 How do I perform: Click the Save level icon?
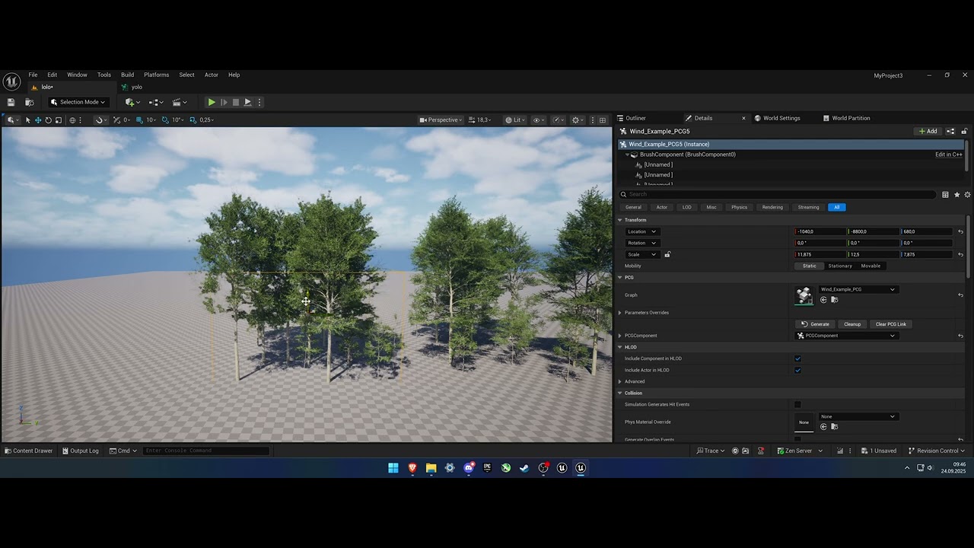(11, 102)
